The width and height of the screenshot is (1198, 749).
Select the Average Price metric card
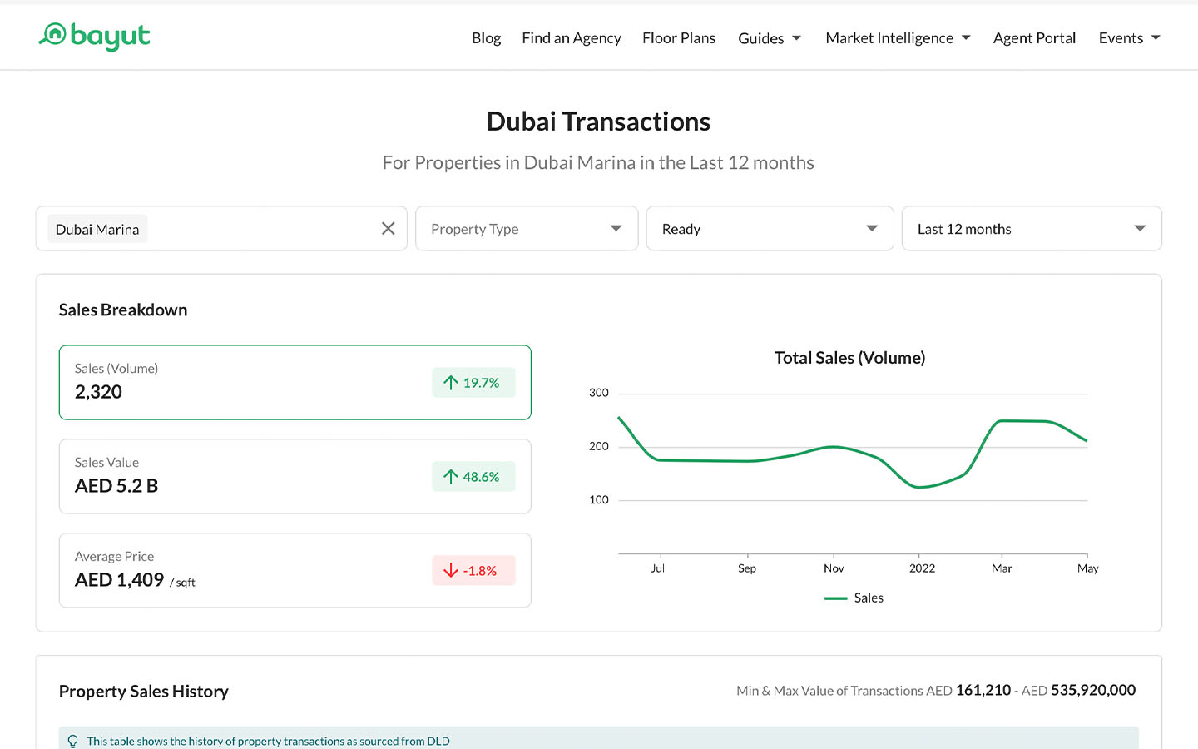(x=295, y=570)
